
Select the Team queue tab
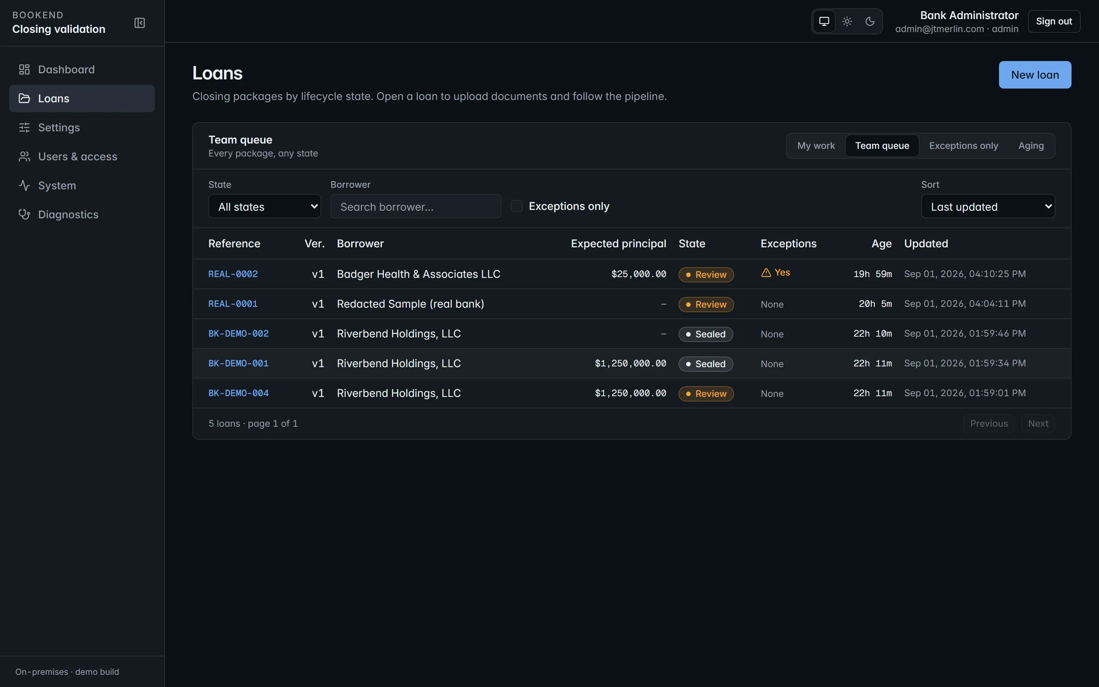882,146
